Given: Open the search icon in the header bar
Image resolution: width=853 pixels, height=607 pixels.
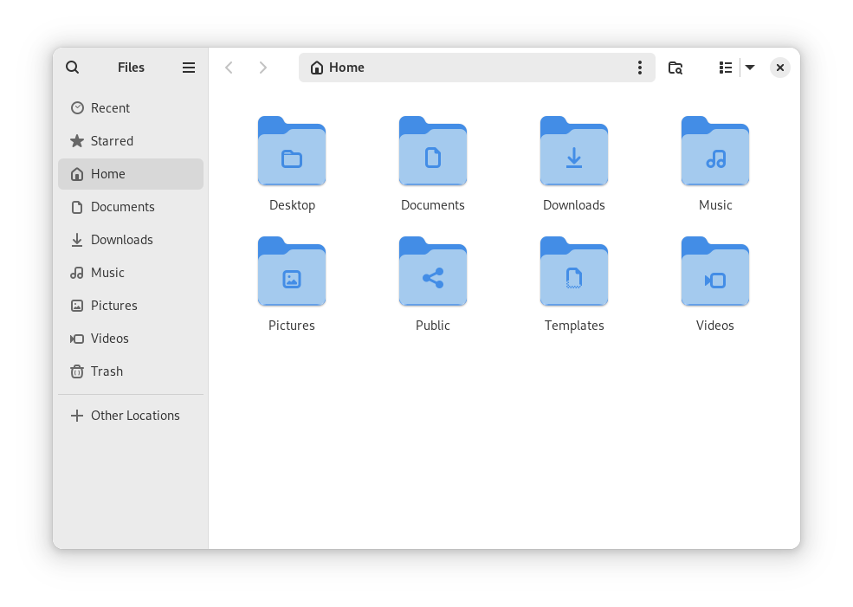Looking at the screenshot, I should click(72, 67).
